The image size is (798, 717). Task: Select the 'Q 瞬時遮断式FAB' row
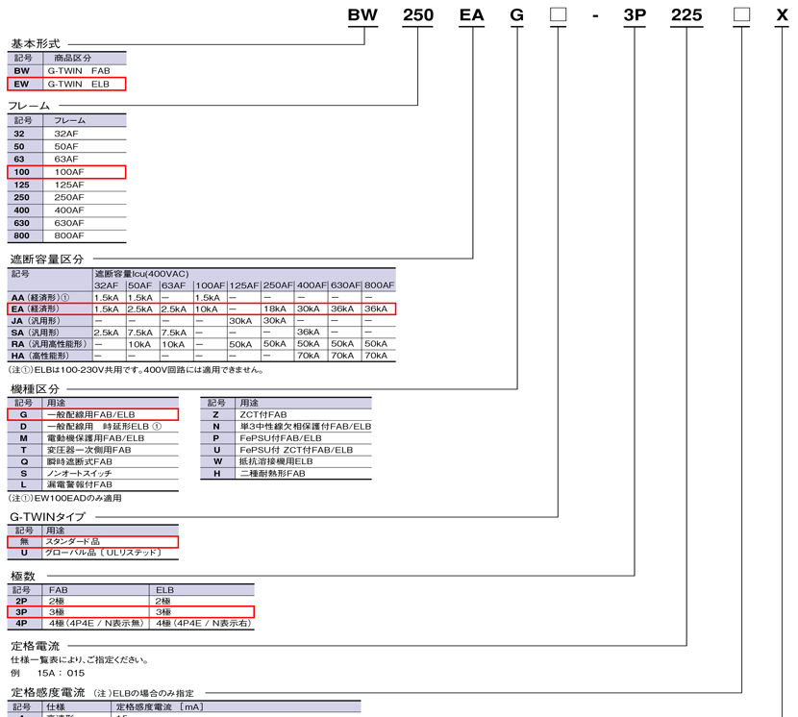tap(93, 461)
